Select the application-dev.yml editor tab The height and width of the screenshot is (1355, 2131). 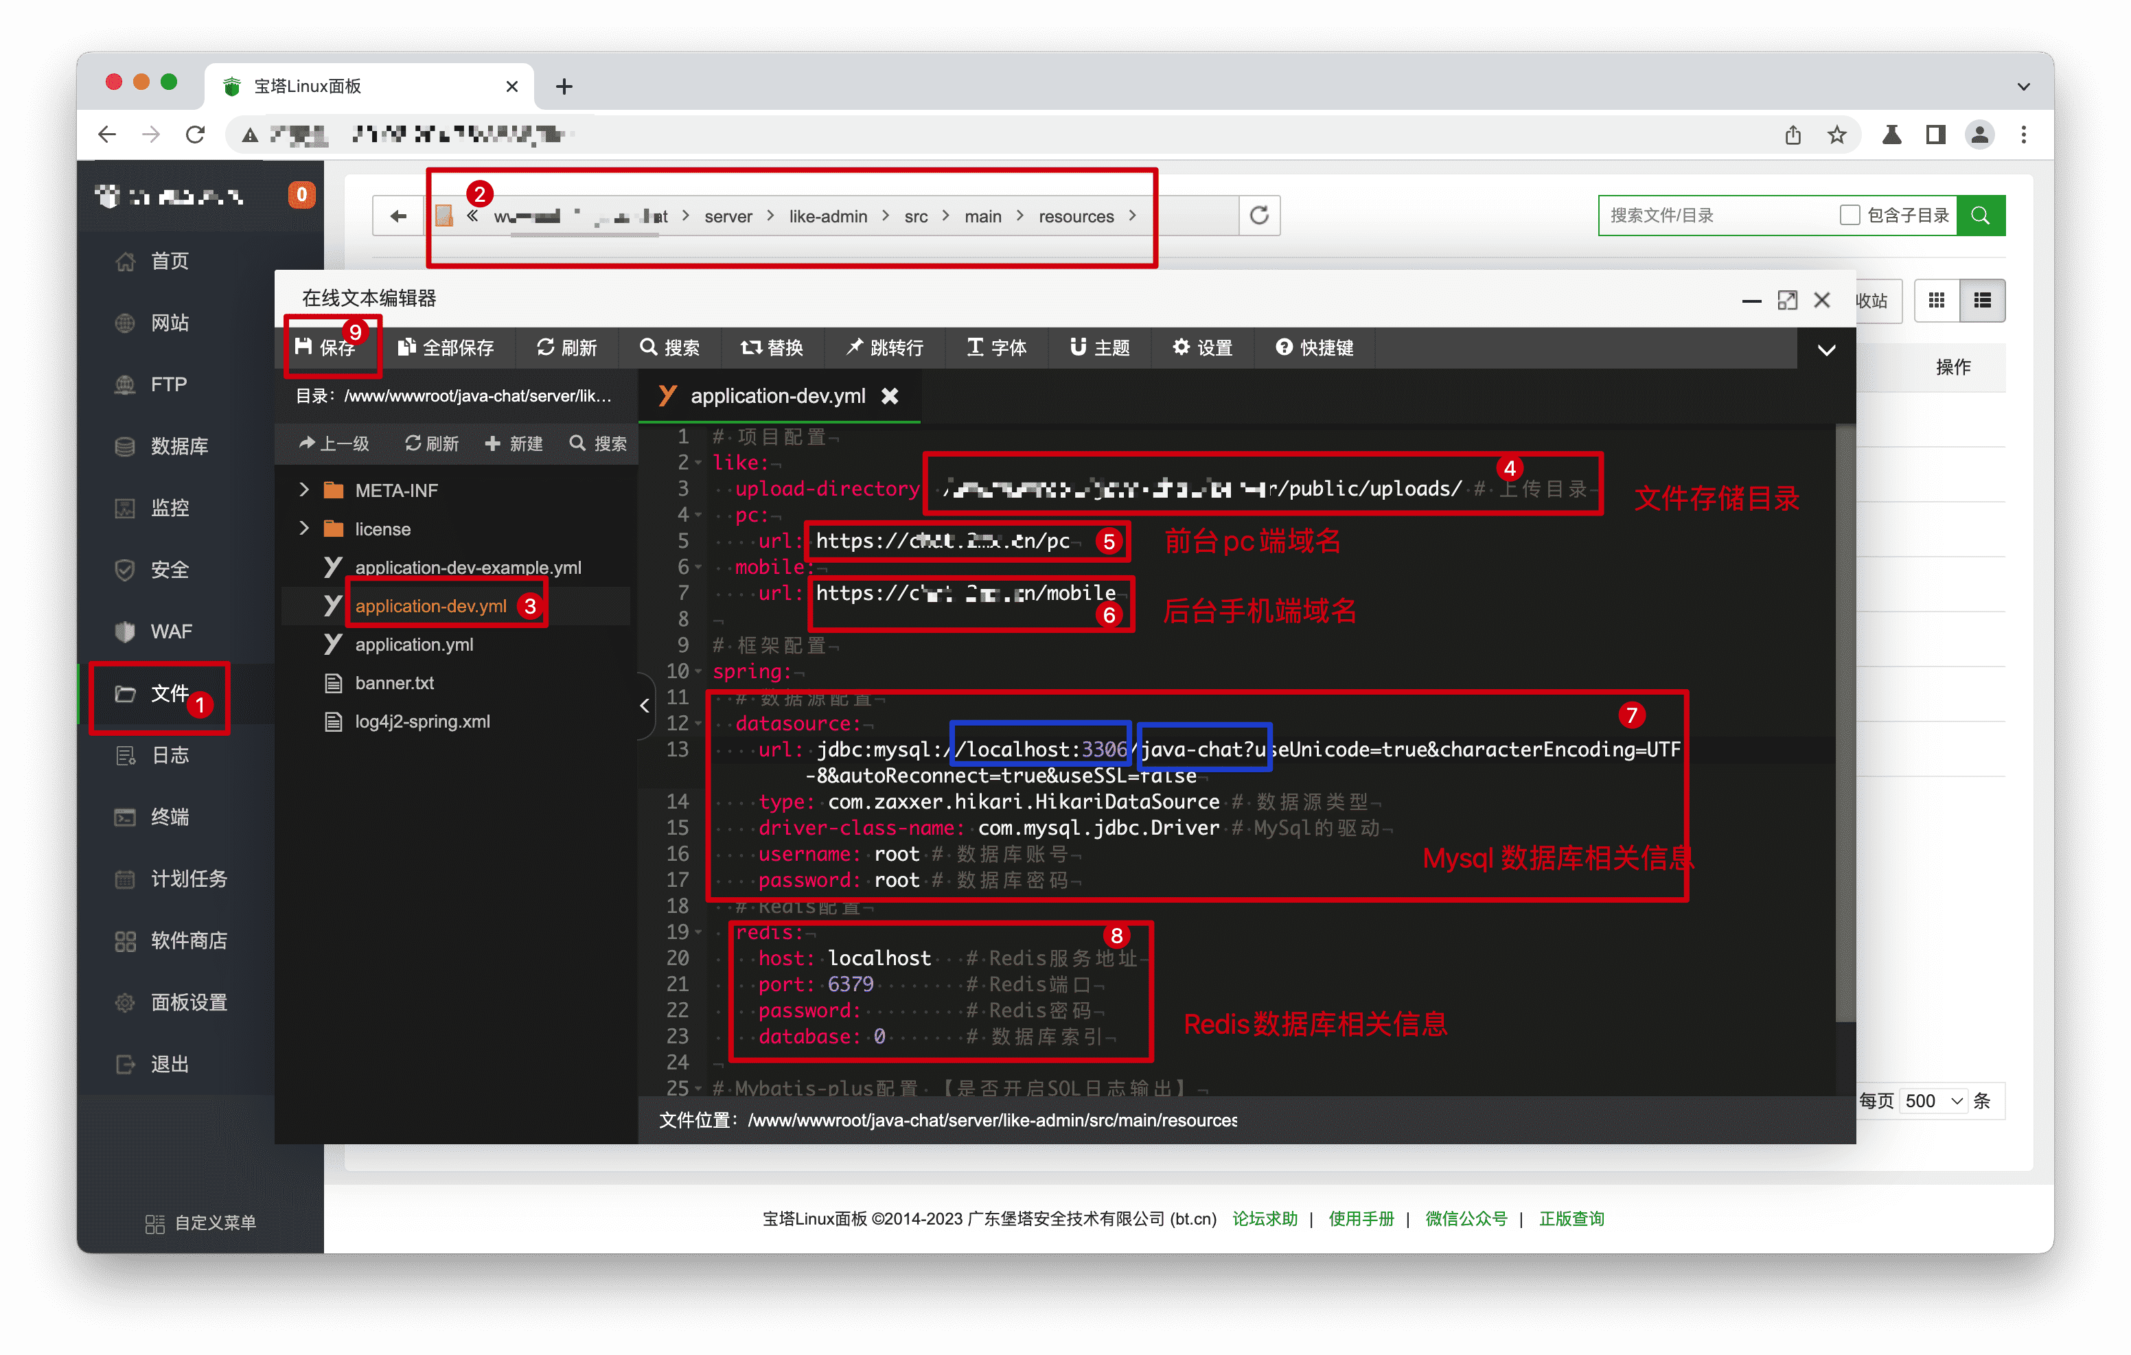777,395
